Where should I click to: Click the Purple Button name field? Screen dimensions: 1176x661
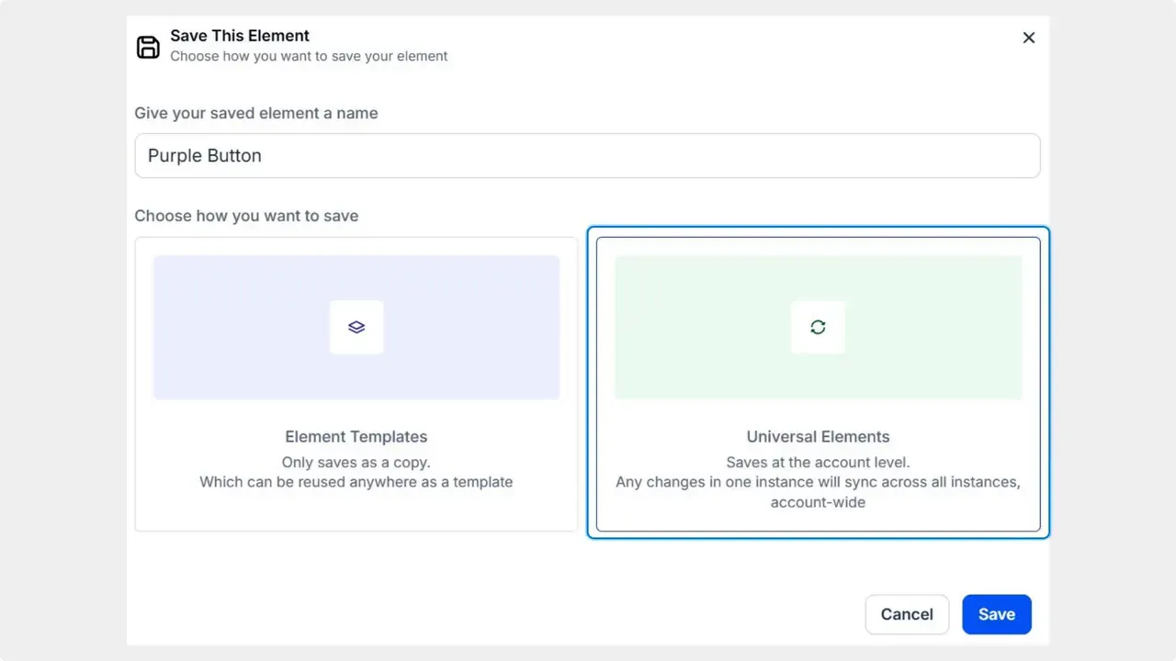point(588,155)
